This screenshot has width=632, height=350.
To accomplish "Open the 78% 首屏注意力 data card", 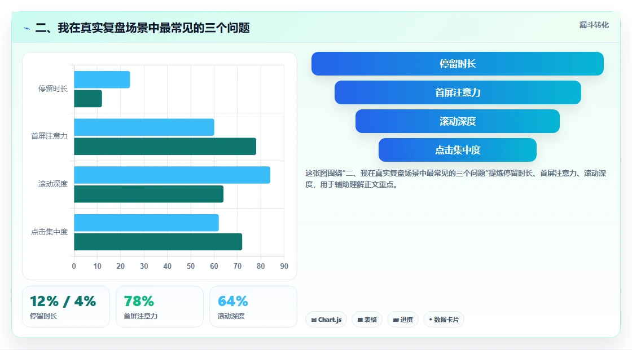I will pos(160,307).
